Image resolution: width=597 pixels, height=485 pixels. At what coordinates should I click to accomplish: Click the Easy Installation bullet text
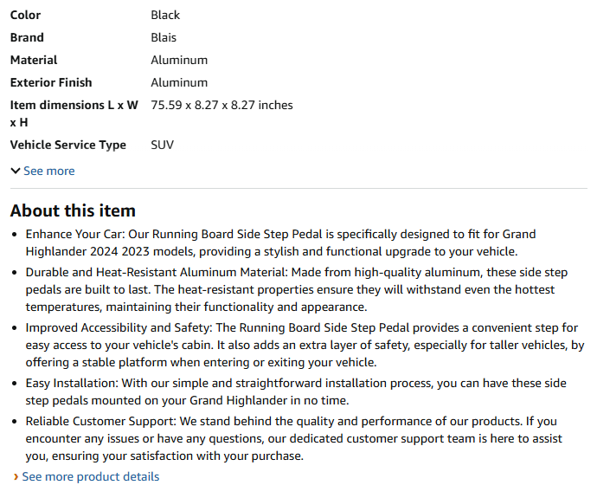coord(296,391)
